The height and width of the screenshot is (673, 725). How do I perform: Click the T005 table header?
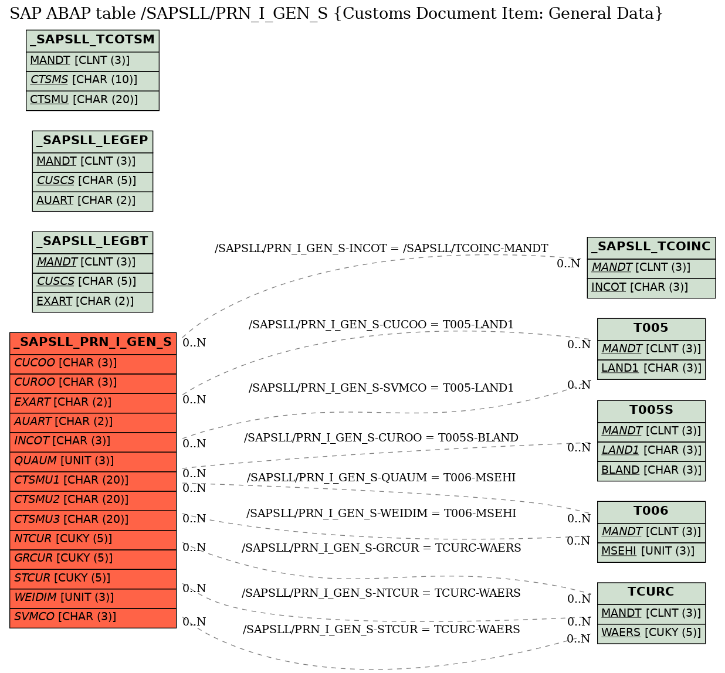point(651,329)
